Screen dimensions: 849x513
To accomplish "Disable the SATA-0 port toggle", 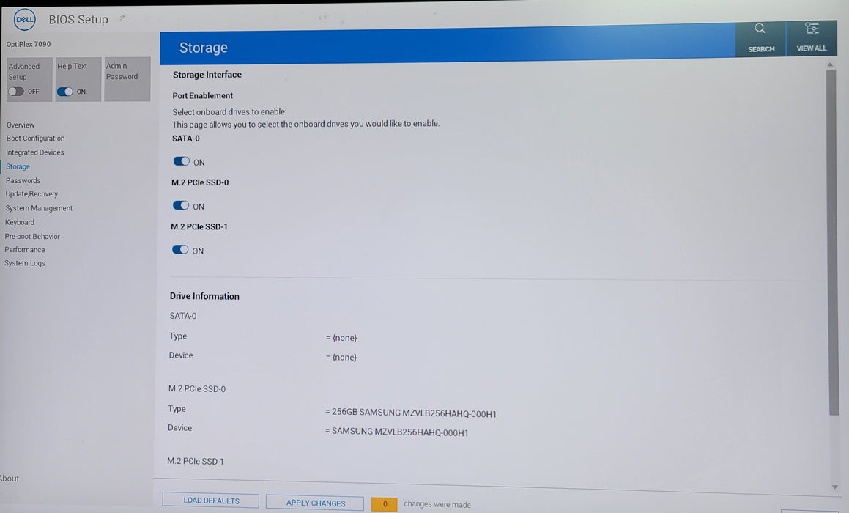I will click(182, 161).
